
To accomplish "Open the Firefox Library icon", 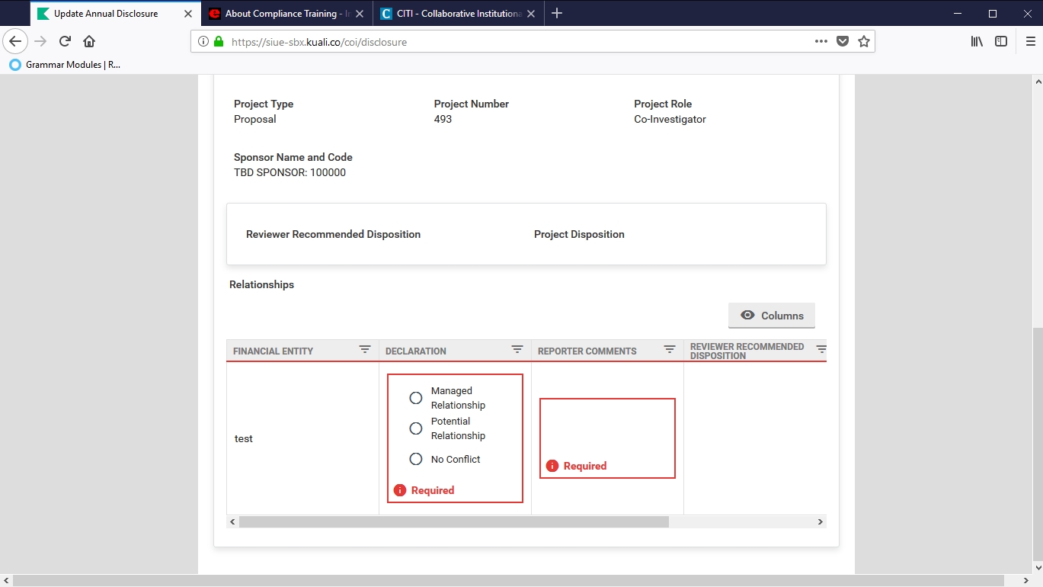I will [x=977, y=42].
